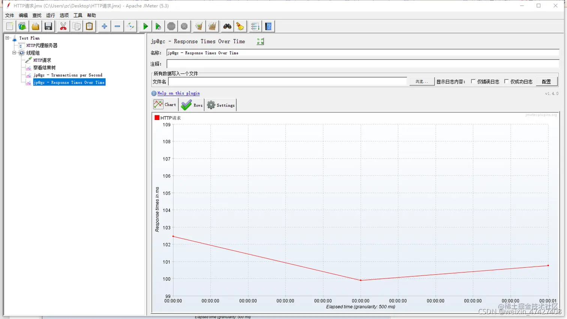Start the test with green play icon
Screen dimensions: 567x319
click(145, 26)
